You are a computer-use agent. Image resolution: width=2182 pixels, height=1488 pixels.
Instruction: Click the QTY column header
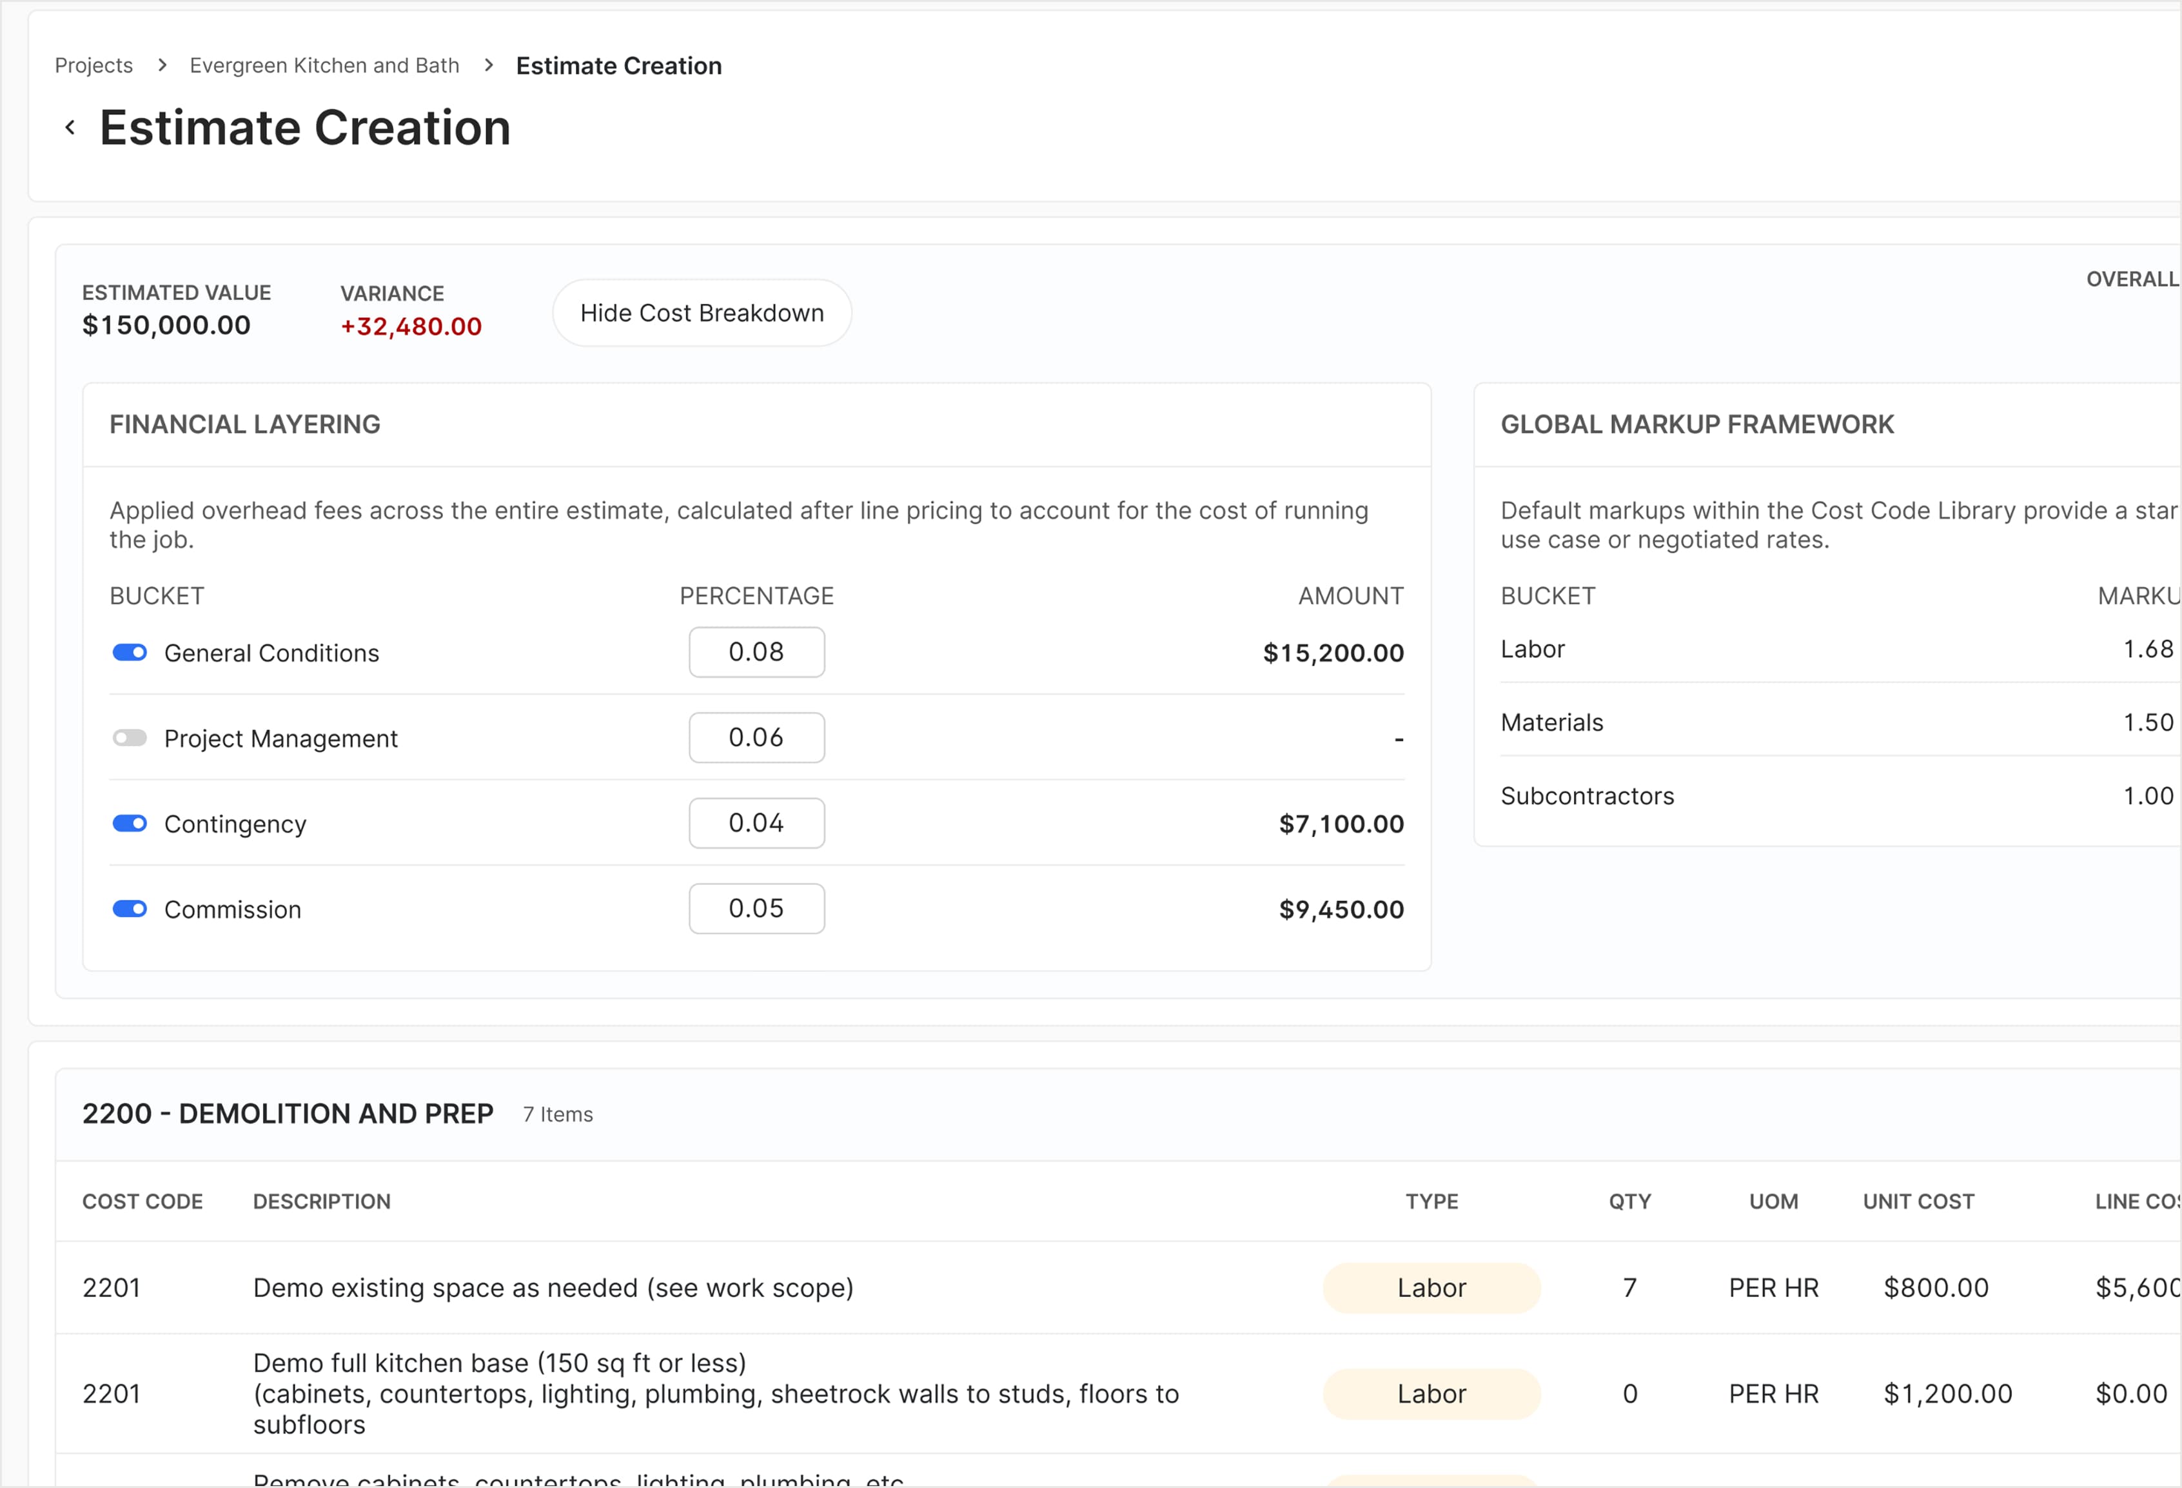point(1630,1202)
